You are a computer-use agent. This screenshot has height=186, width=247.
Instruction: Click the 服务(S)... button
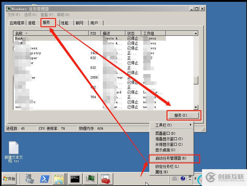point(184,115)
